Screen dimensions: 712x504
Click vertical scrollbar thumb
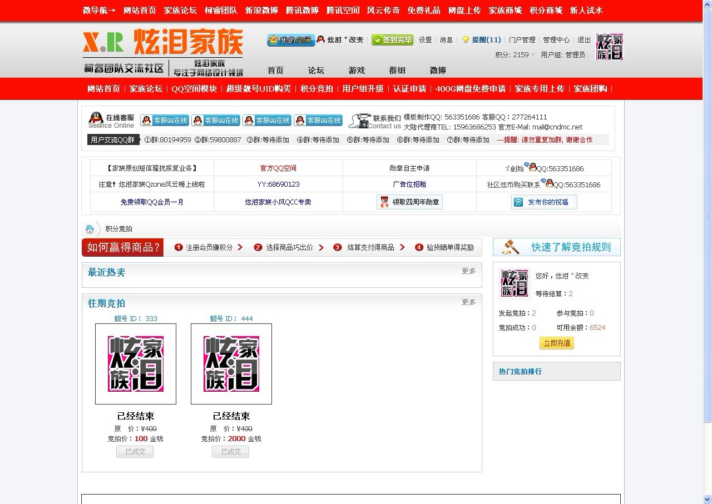[707, 217]
